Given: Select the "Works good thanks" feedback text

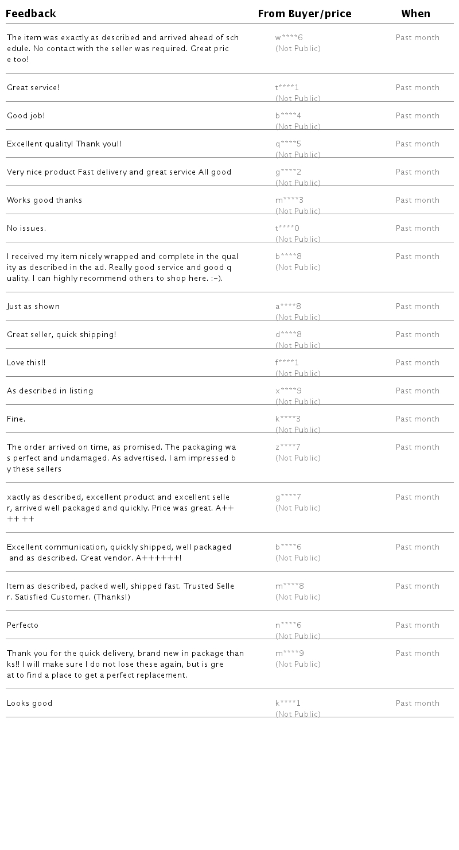Looking at the screenshot, I should pyautogui.click(x=45, y=200).
